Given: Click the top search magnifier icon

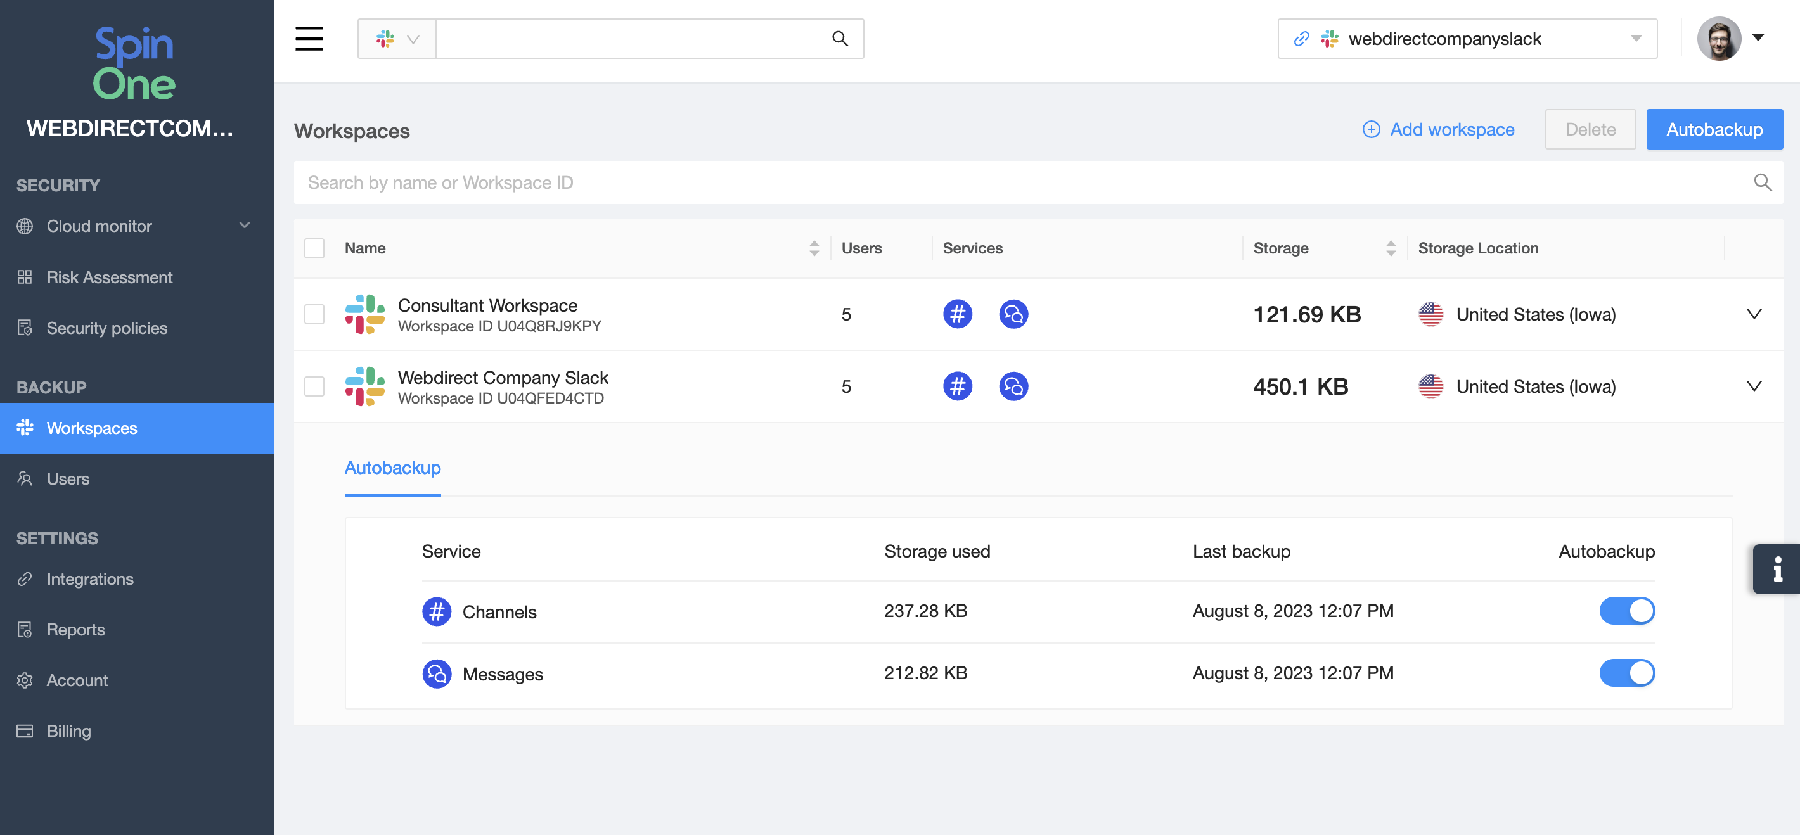Looking at the screenshot, I should coord(840,39).
